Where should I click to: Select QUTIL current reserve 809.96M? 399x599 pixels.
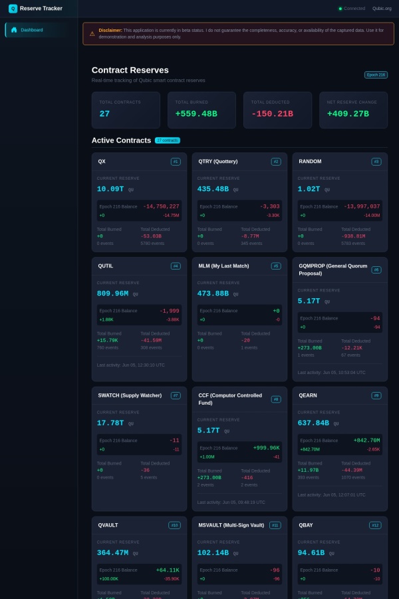pos(112,294)
